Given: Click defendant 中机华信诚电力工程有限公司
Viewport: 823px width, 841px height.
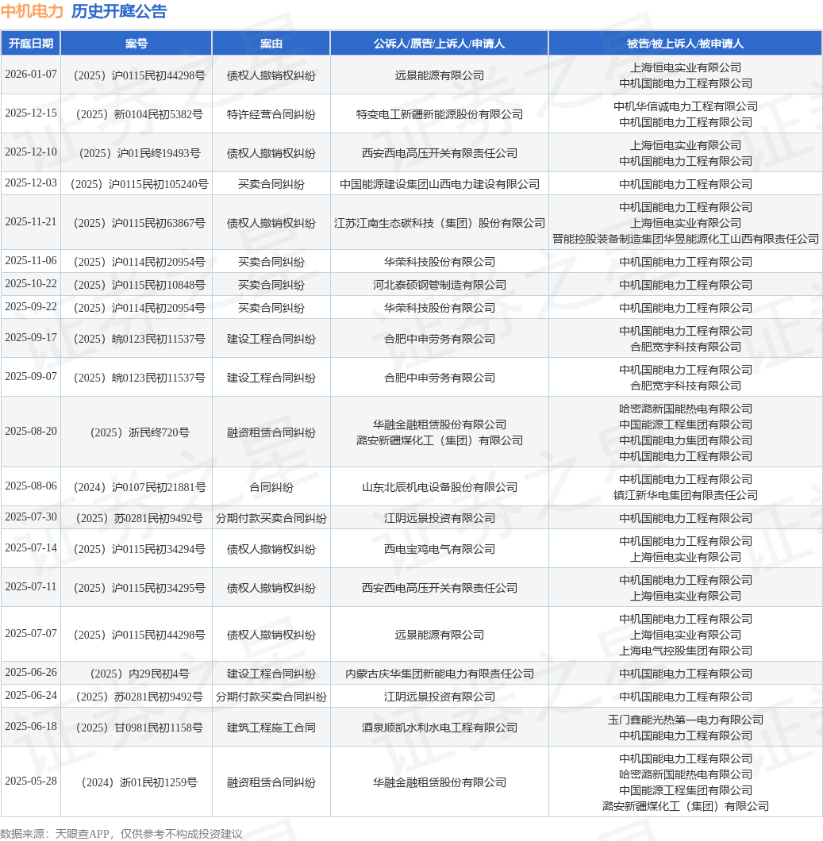Looking at the screenshot, I should coord(685,107).
